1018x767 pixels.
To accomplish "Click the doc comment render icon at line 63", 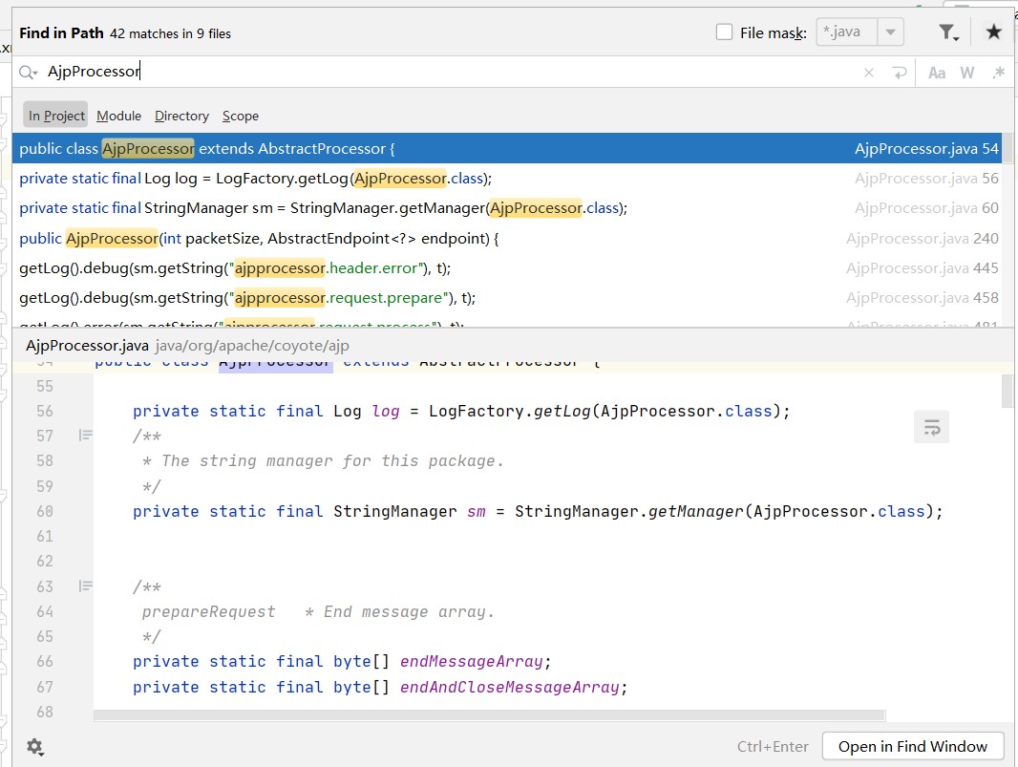I will pos(85,586).
